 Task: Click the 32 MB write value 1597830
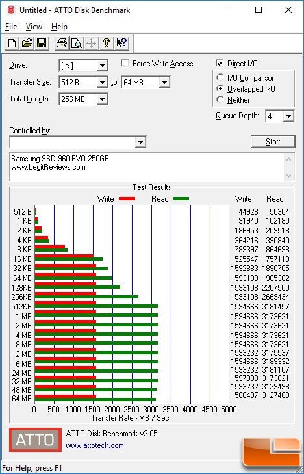(244, 378)
